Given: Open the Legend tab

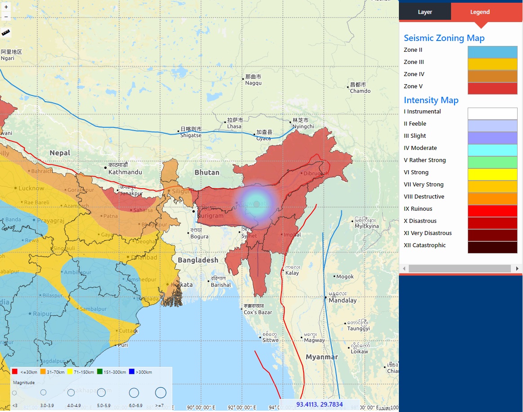Looking at the screenshot, I should [x=480, y=12].
